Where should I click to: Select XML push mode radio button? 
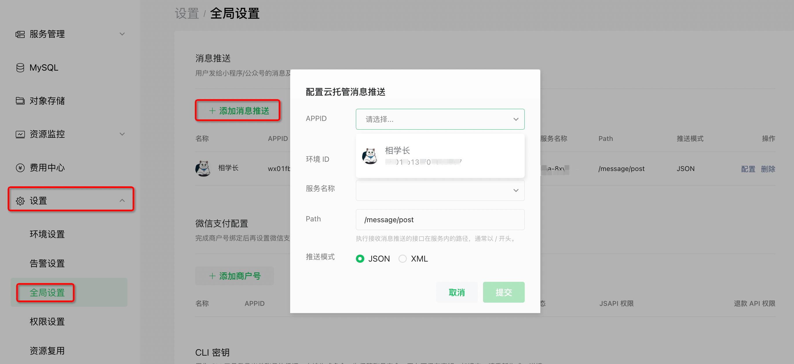point(402,259)
